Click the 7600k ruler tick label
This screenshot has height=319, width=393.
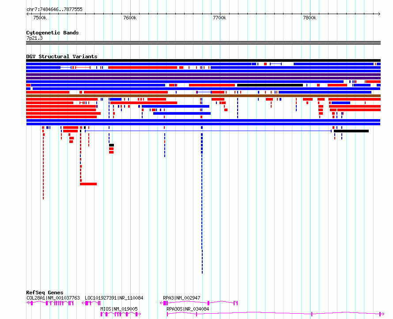[130, 18]
